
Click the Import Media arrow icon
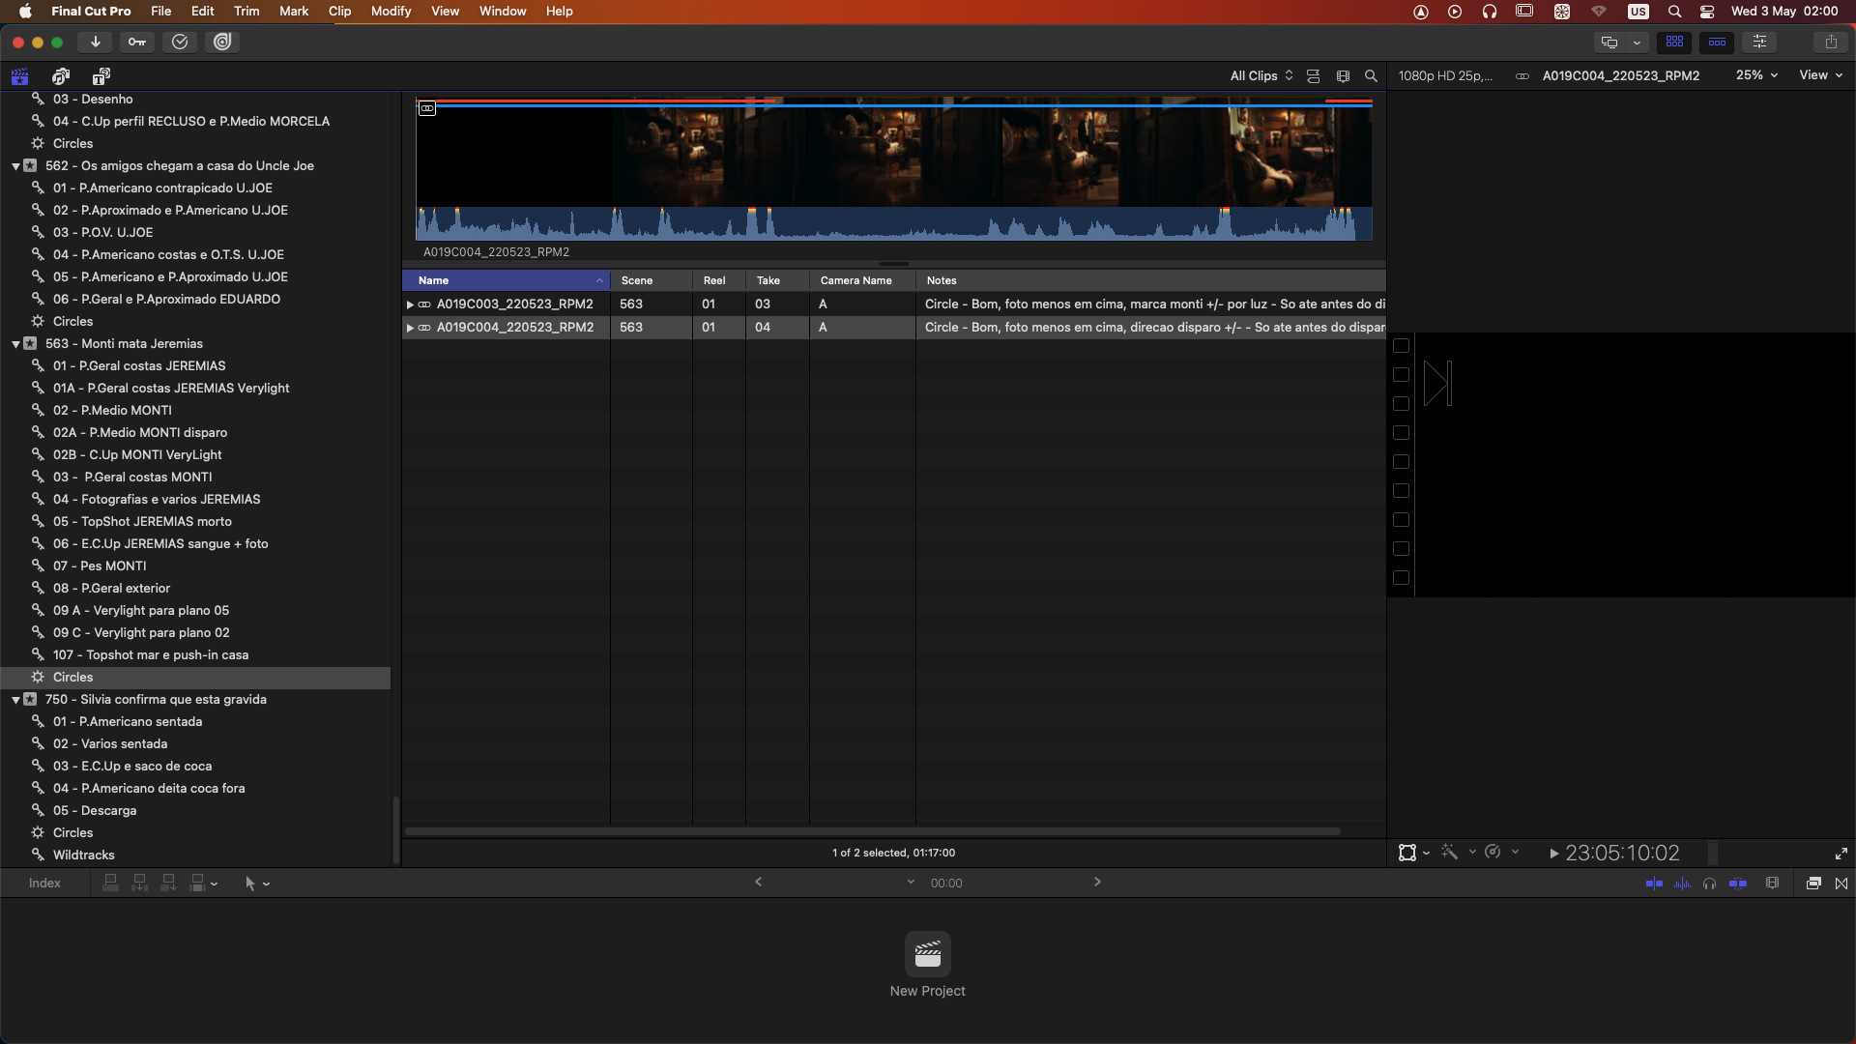point(95,42)
